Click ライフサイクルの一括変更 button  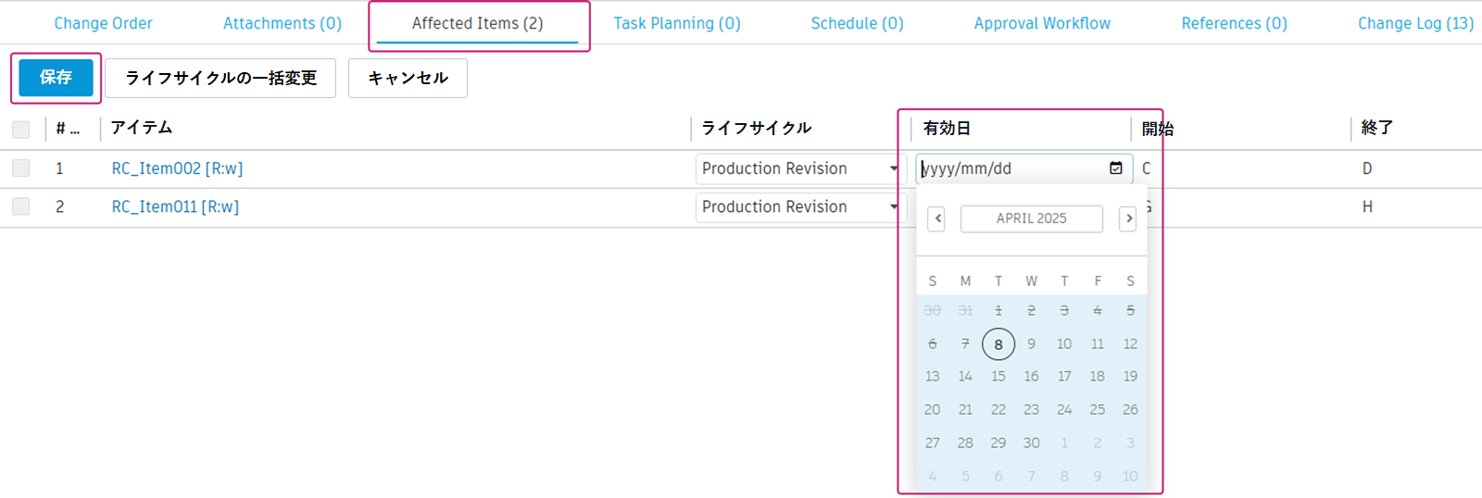point(220,78)
